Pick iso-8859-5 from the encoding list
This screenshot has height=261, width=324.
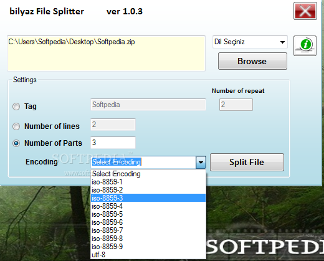pyautogui.click(x=148, y=214)
